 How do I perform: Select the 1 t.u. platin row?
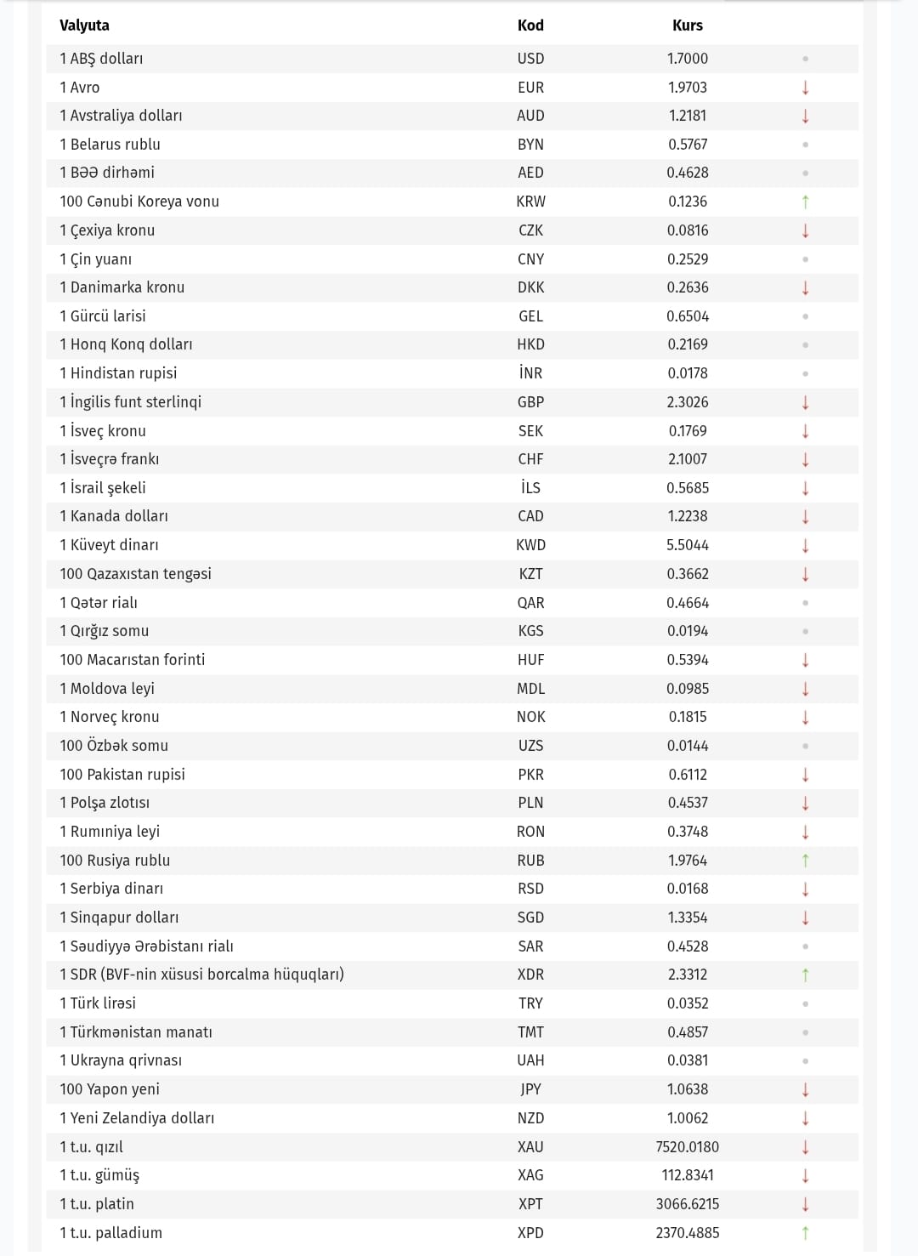coord(452,1204)
